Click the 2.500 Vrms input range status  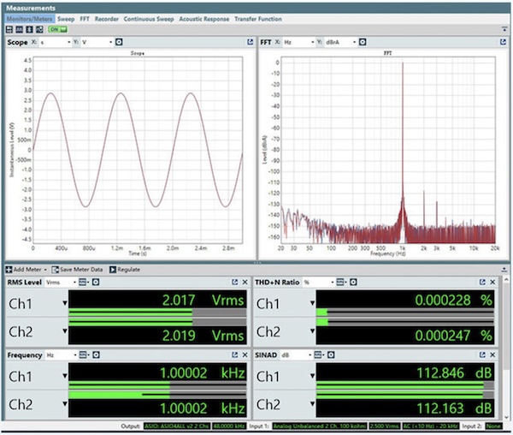coord(385,426)
